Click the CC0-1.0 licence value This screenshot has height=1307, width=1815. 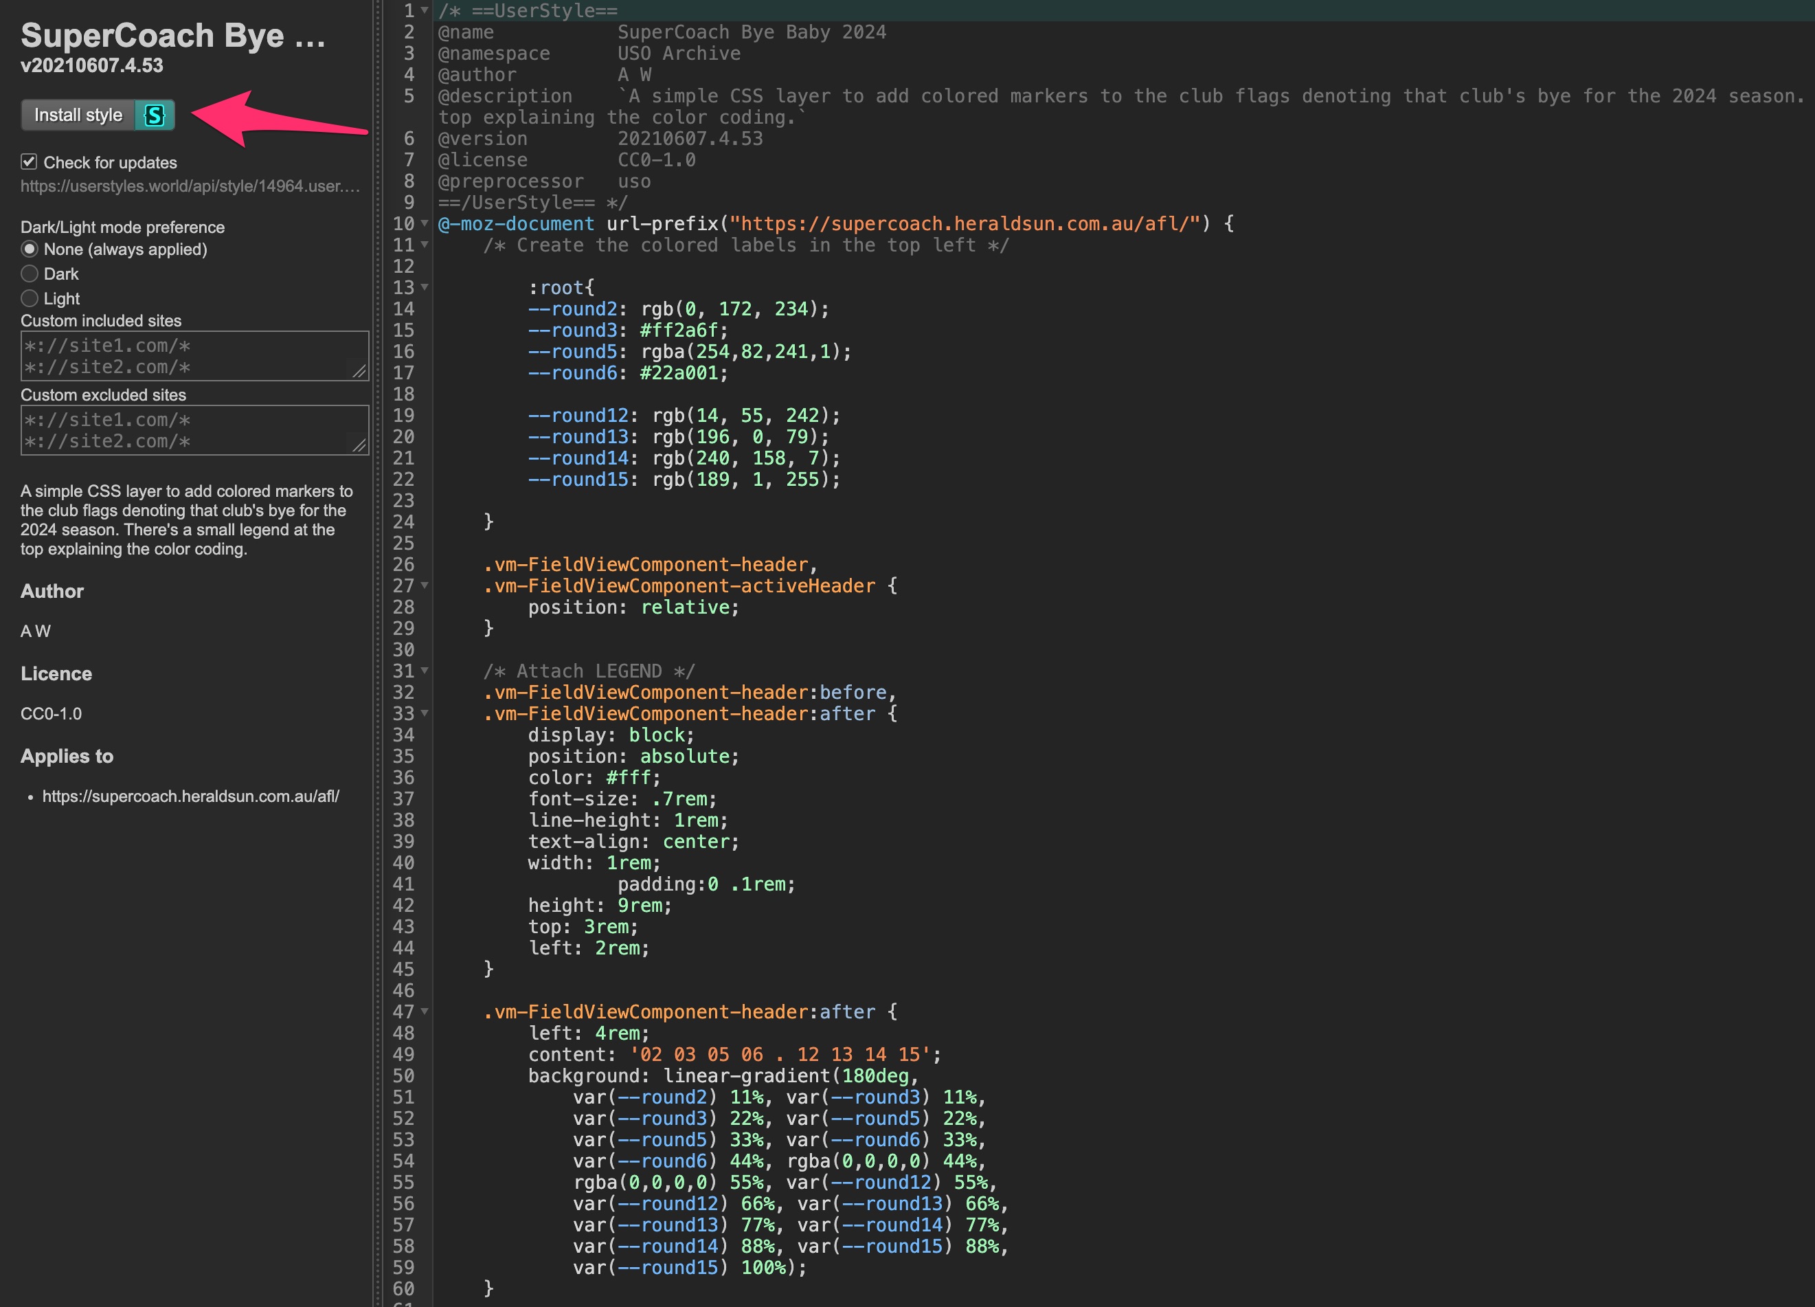pyautogui.click(x=52, y=714)
